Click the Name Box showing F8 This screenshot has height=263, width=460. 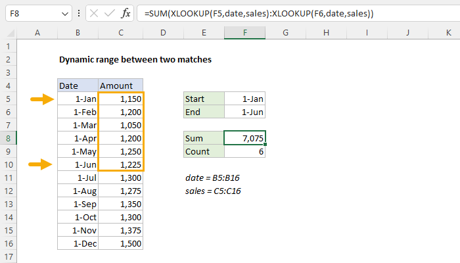click(30, 13)
